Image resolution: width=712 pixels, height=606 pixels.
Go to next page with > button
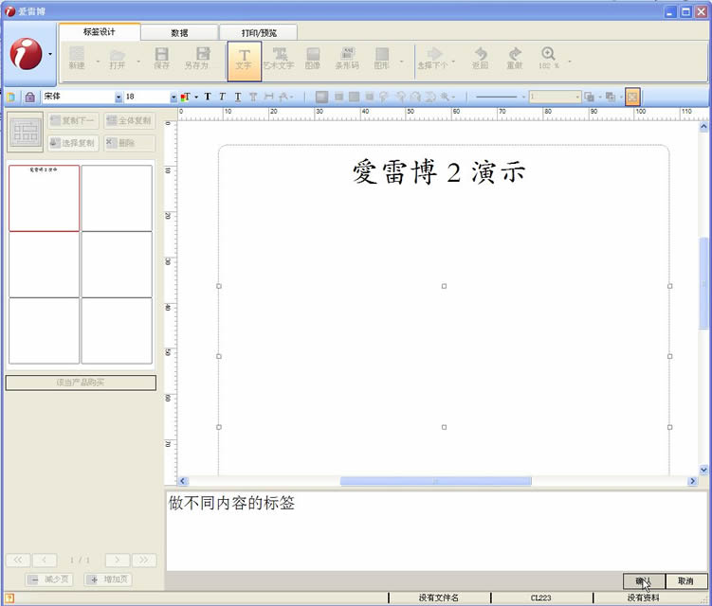[118, 561]
